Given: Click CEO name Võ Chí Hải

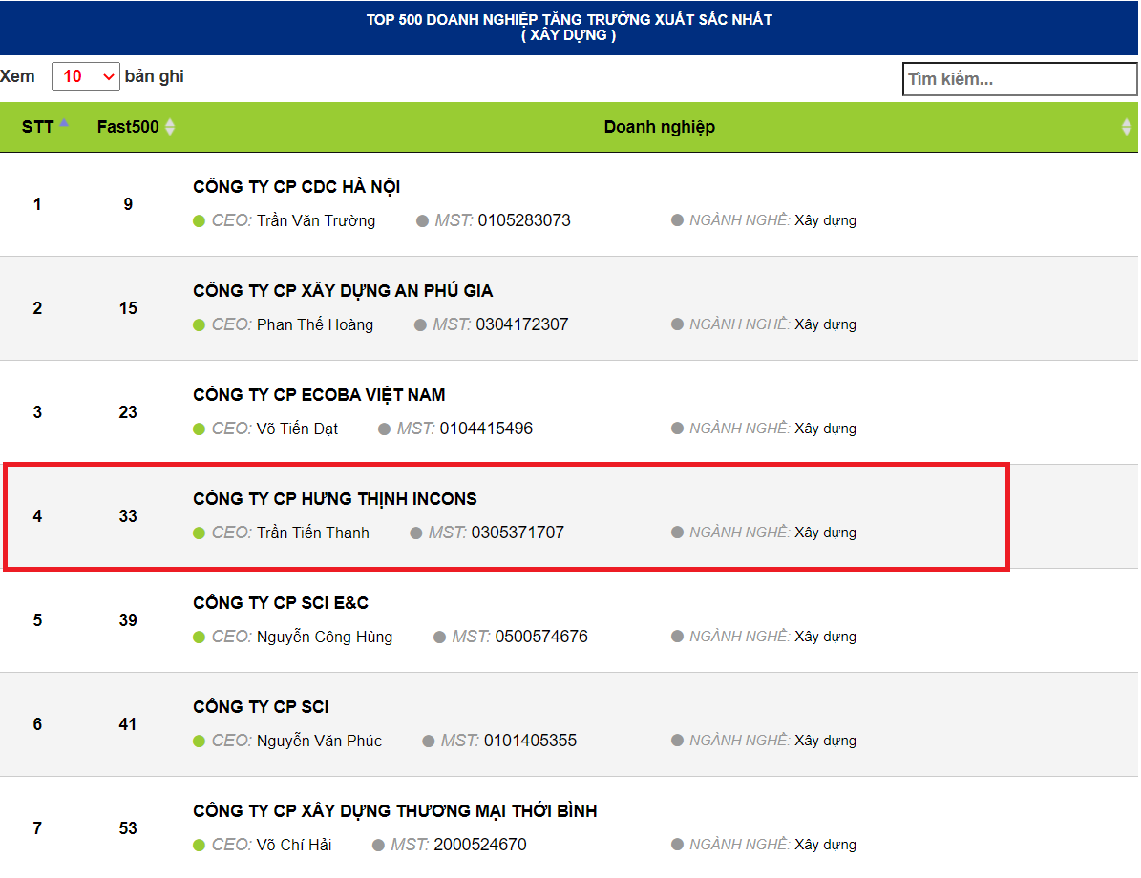Looking at the screenshot, I should 294,846.
